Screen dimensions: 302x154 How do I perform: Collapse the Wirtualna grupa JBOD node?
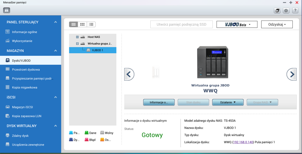77,44
